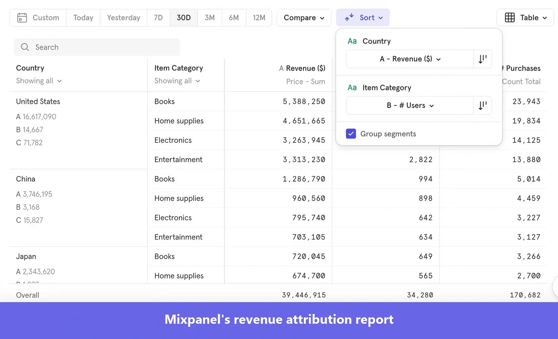558x339 pixels.
Task: Select the 30D range
Action: [x=184, y=18]
